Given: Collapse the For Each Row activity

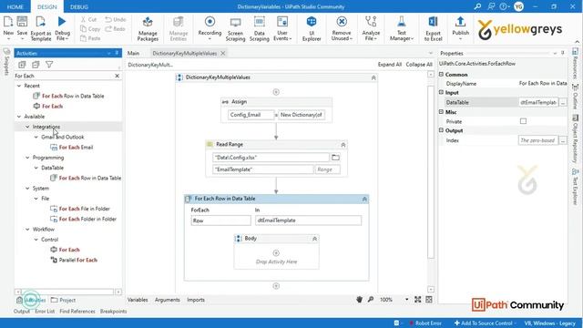Looking at the screenshot, I should [x=364, y=200].
